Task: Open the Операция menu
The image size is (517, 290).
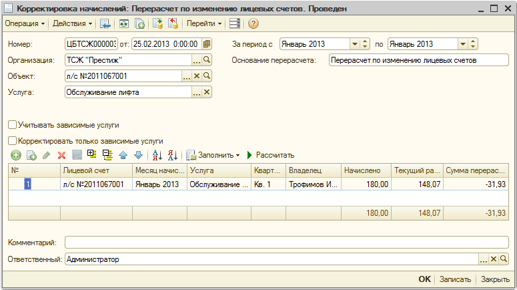Action: pyautogui.click(x=25, y=23)
